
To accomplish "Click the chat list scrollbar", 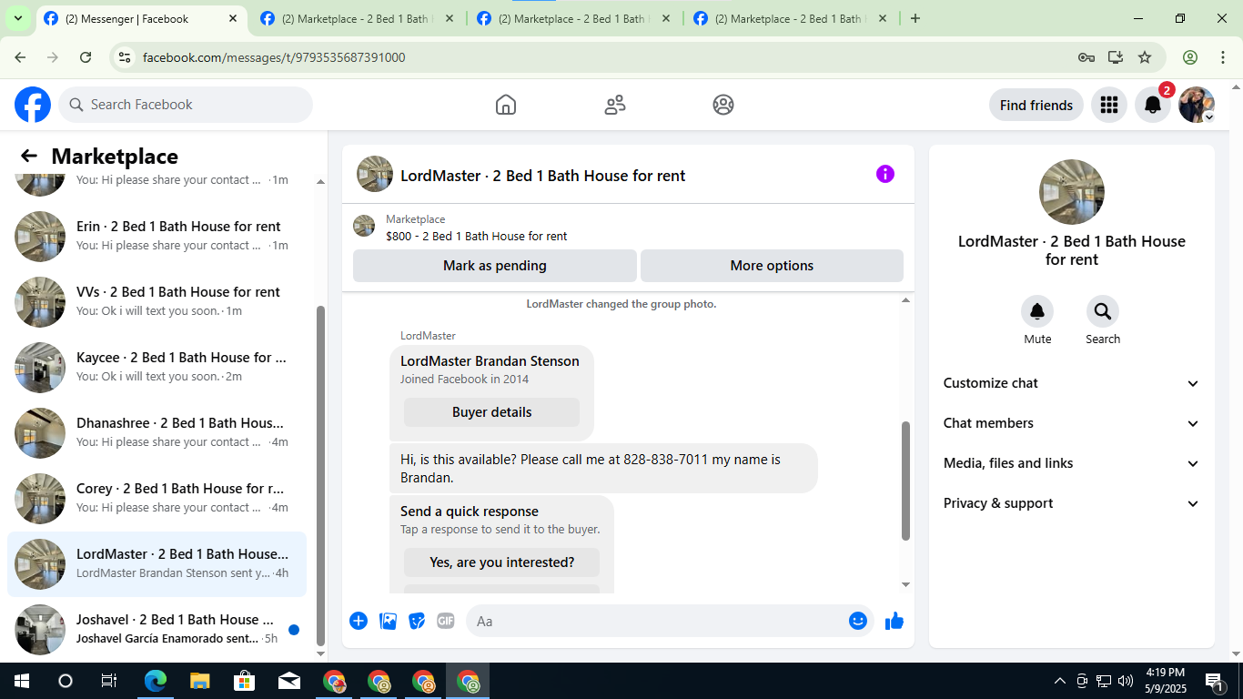I will (320, 476).
